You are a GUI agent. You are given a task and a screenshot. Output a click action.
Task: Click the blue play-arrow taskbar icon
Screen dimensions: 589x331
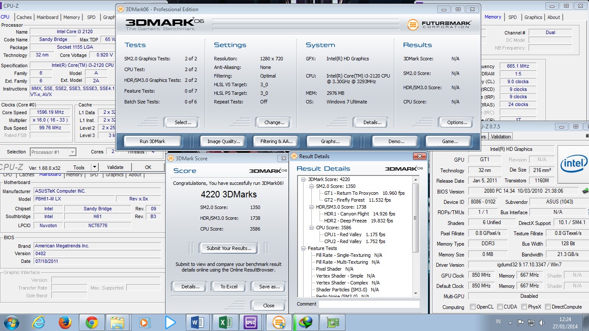[170, 322]
